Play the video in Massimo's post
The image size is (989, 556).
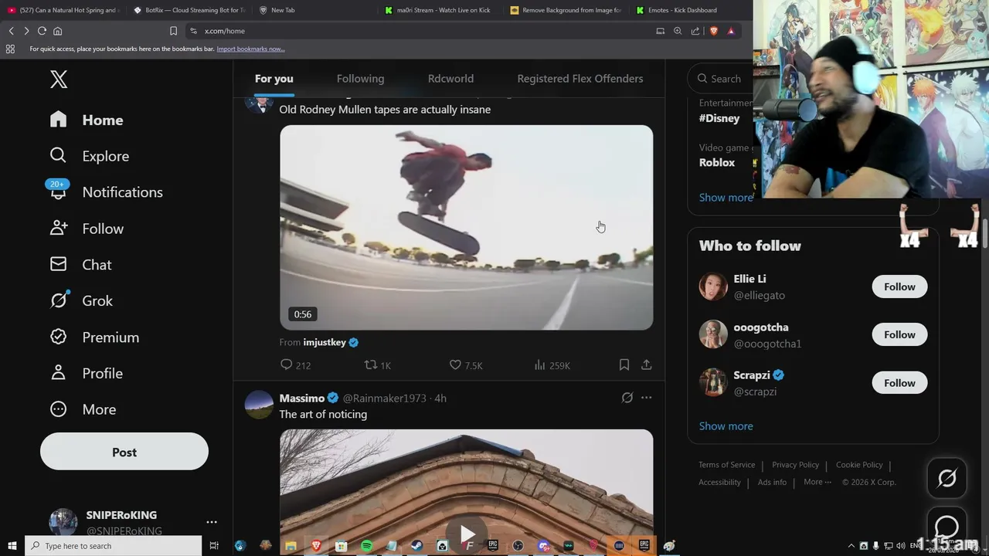coord(467,534)
